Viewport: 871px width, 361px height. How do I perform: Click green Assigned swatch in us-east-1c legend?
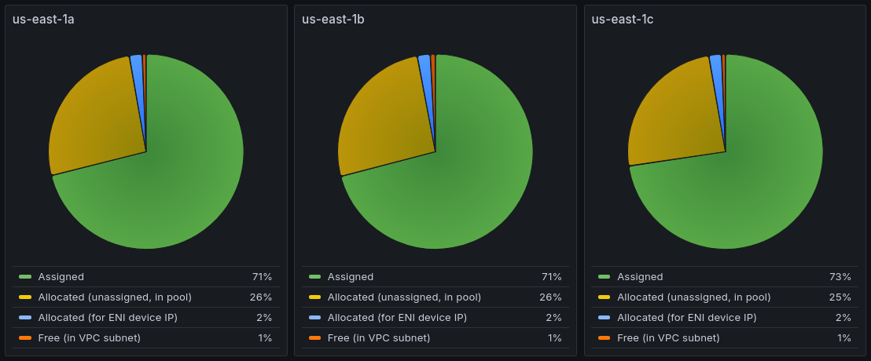coord(605,277)
